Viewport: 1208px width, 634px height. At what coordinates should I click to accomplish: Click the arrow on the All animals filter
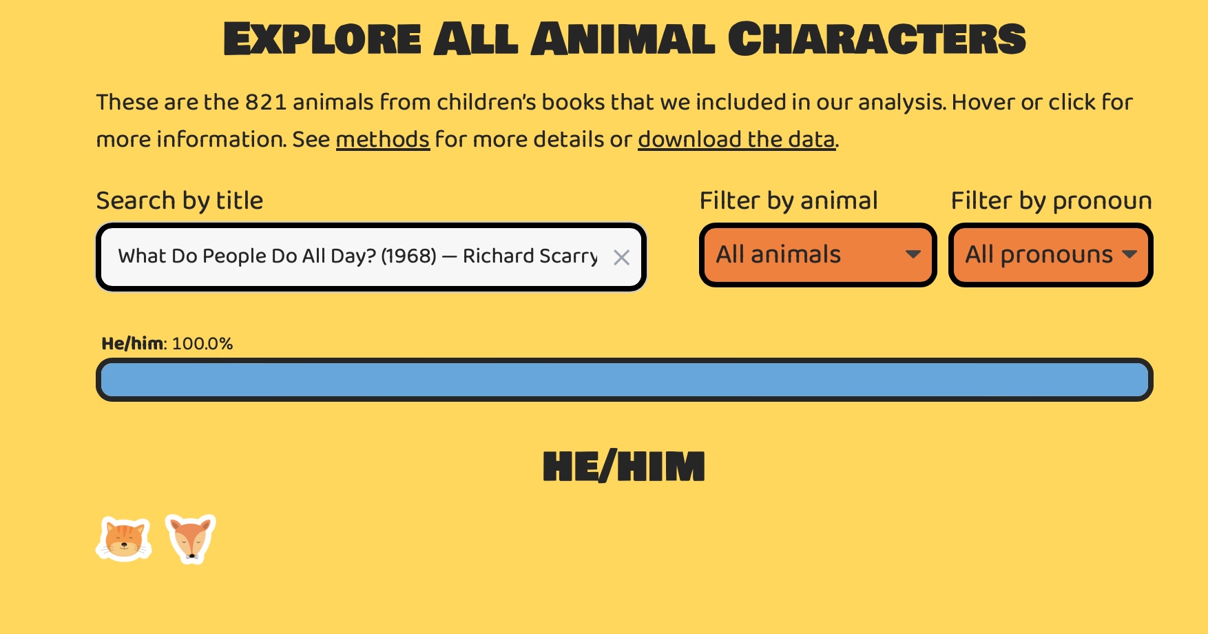coord(913,255)
